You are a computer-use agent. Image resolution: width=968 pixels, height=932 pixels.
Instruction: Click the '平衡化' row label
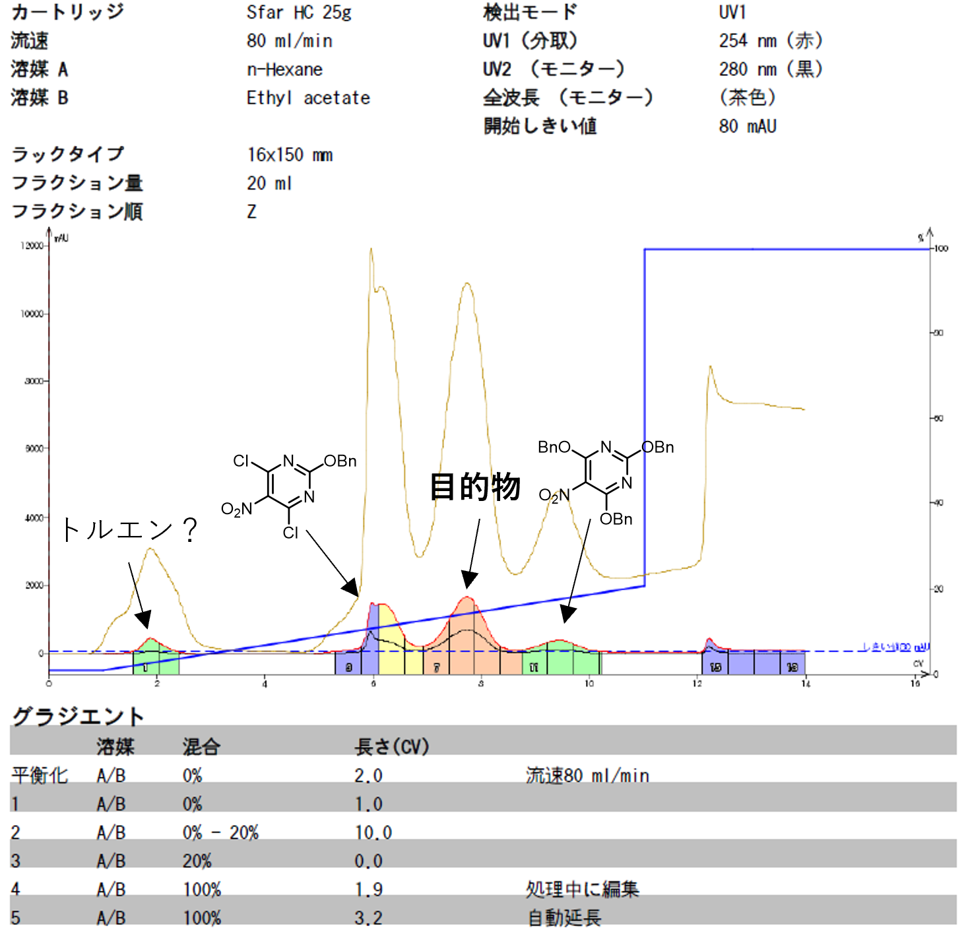[40, 775]
